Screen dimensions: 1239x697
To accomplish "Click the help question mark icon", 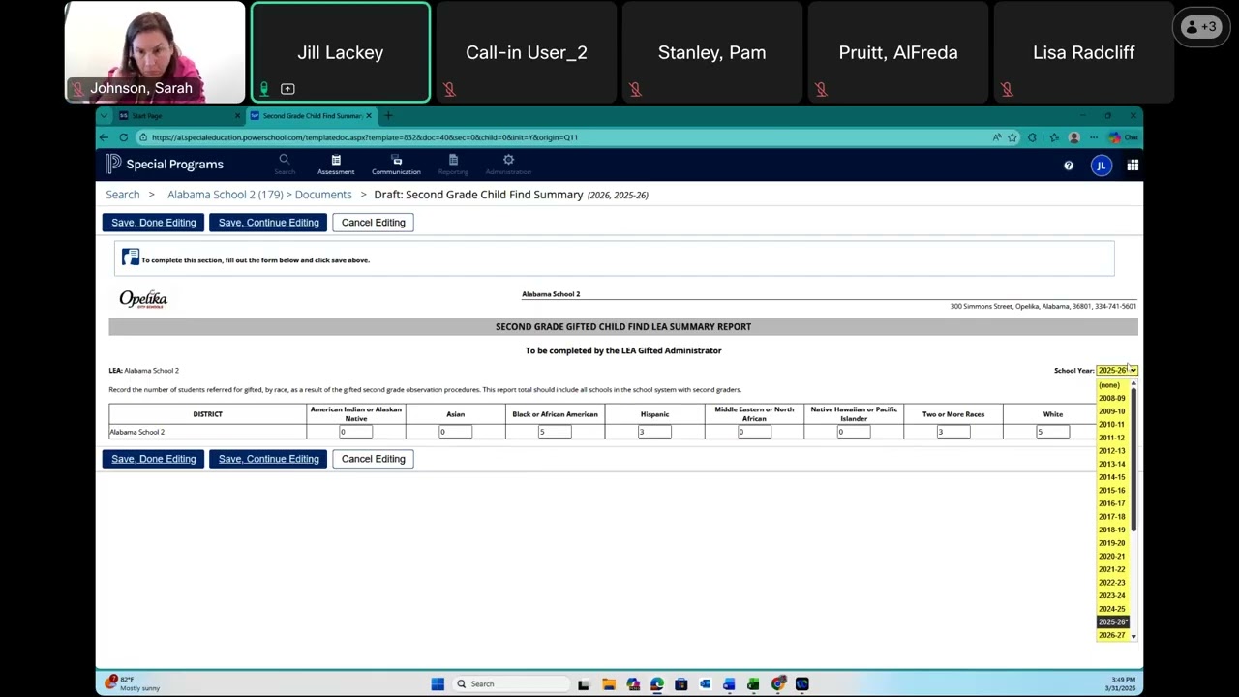I will [1069, 166].
